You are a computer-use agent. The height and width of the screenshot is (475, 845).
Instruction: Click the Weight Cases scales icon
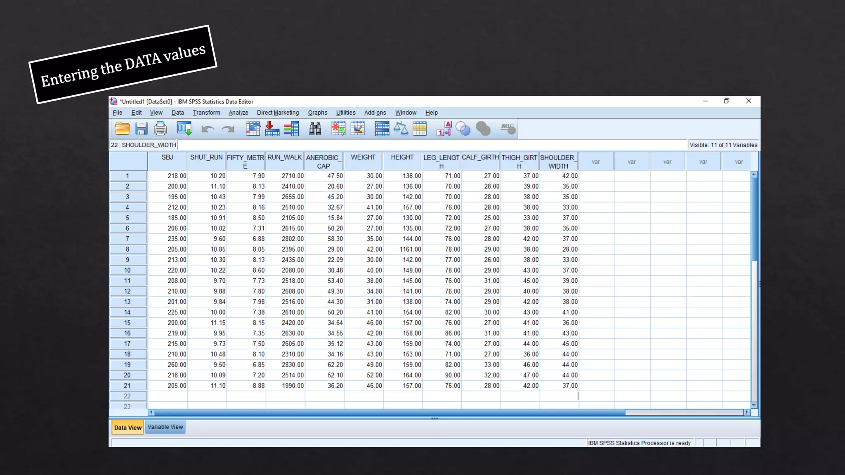[401, 129]
